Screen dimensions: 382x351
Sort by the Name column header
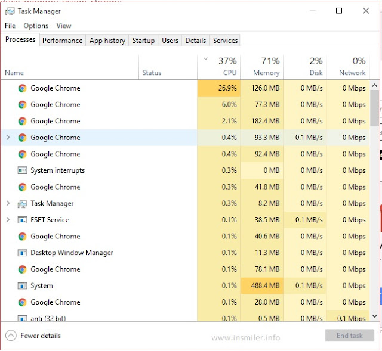click(70, 67)
